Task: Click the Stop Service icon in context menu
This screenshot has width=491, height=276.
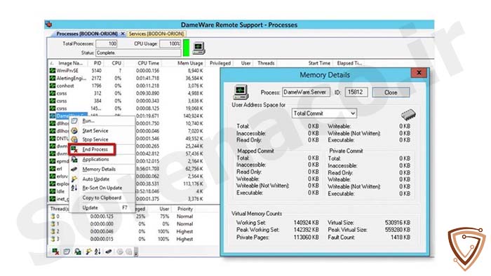Action: [x=74, y=139]
